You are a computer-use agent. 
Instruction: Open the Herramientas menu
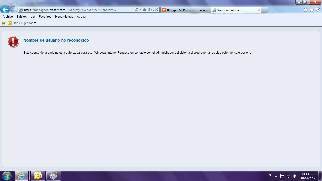(x=64, y=17)
